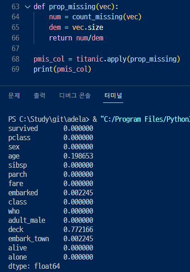Viewport: 190px width, 272px height.
Task: Click 'pmis_col = titanic.apply(prop_missing)' line
Action: click(107, 59)
